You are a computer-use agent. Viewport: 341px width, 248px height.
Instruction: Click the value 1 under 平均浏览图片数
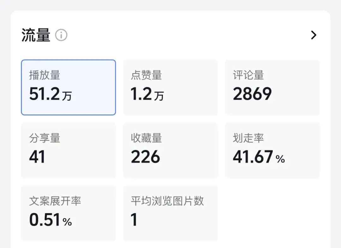(x=134, y=220)
